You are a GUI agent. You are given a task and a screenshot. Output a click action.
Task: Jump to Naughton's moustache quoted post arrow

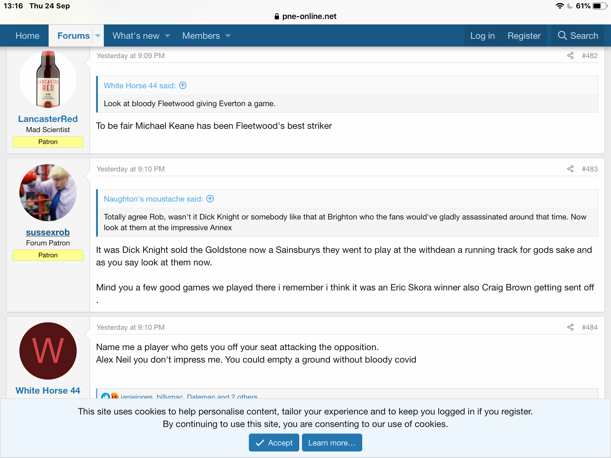pyautogui.click(x=210, y=199)
